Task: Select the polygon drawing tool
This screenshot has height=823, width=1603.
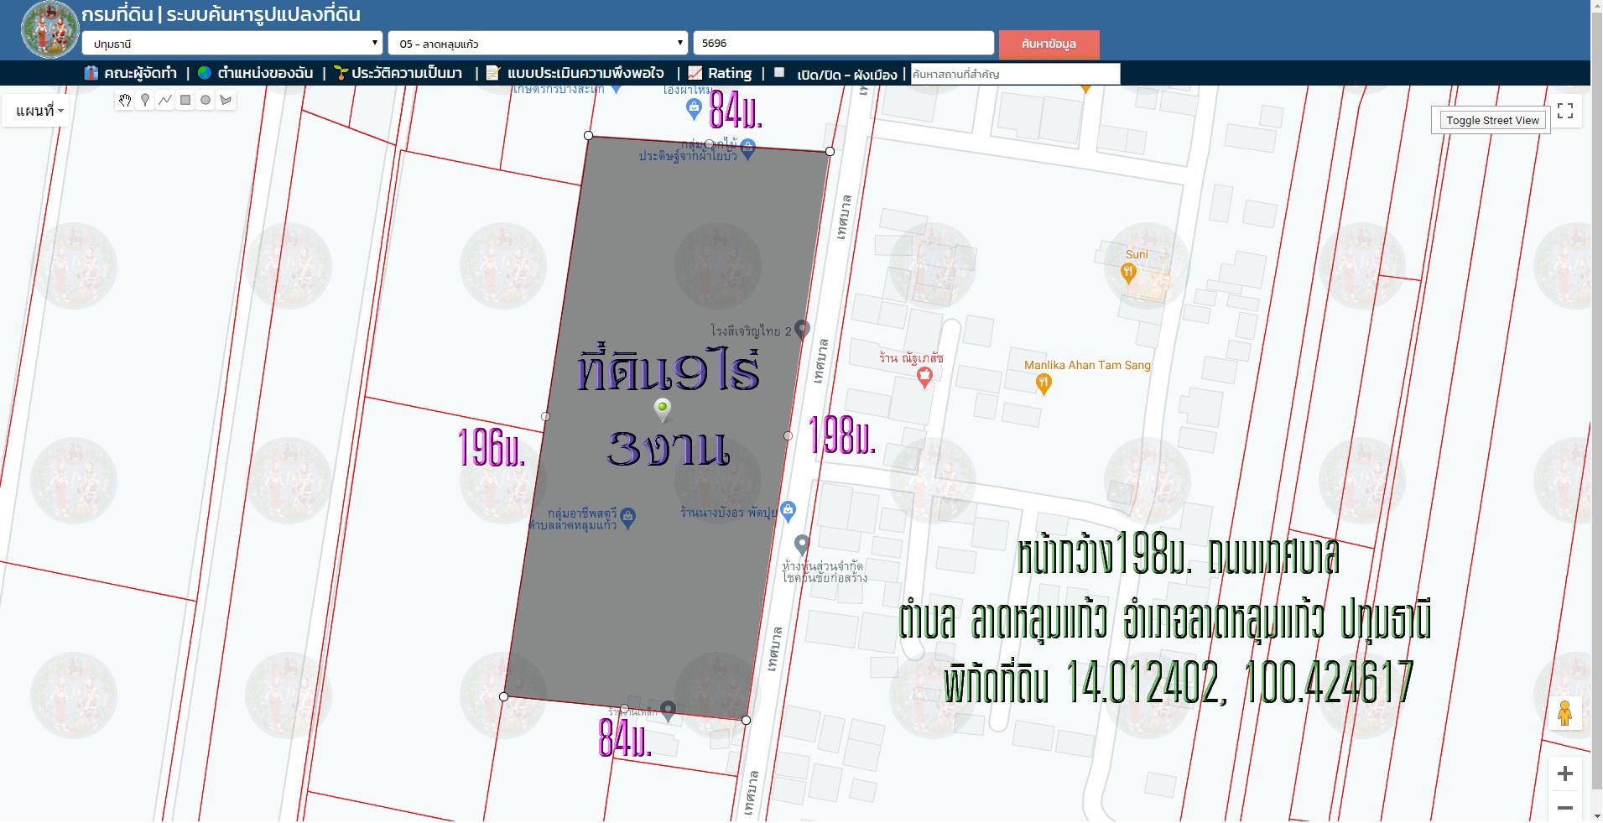Action: 226,100
